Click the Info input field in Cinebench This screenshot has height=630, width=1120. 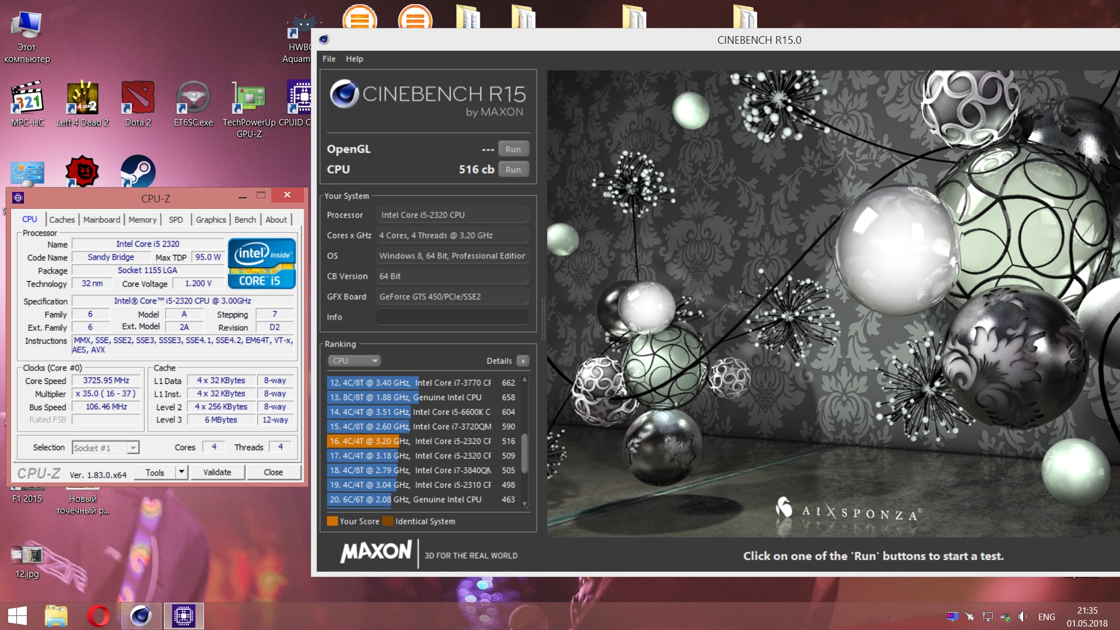[x=452, y=317]
